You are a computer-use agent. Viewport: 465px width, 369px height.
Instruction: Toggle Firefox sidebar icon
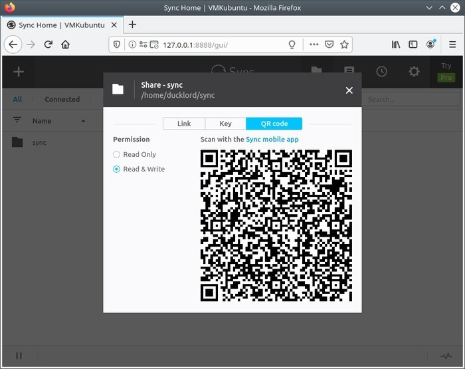click(x=413, y=45)
